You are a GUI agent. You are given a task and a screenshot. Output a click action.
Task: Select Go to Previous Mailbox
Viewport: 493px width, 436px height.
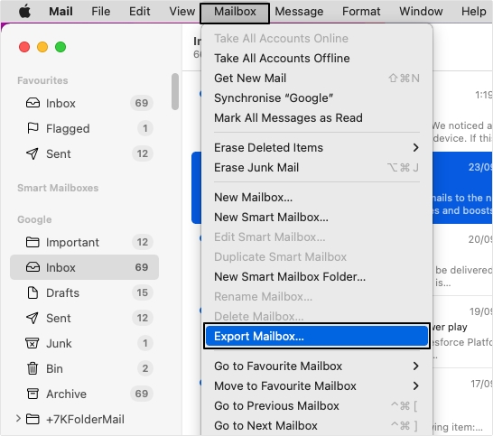point(317,405)
